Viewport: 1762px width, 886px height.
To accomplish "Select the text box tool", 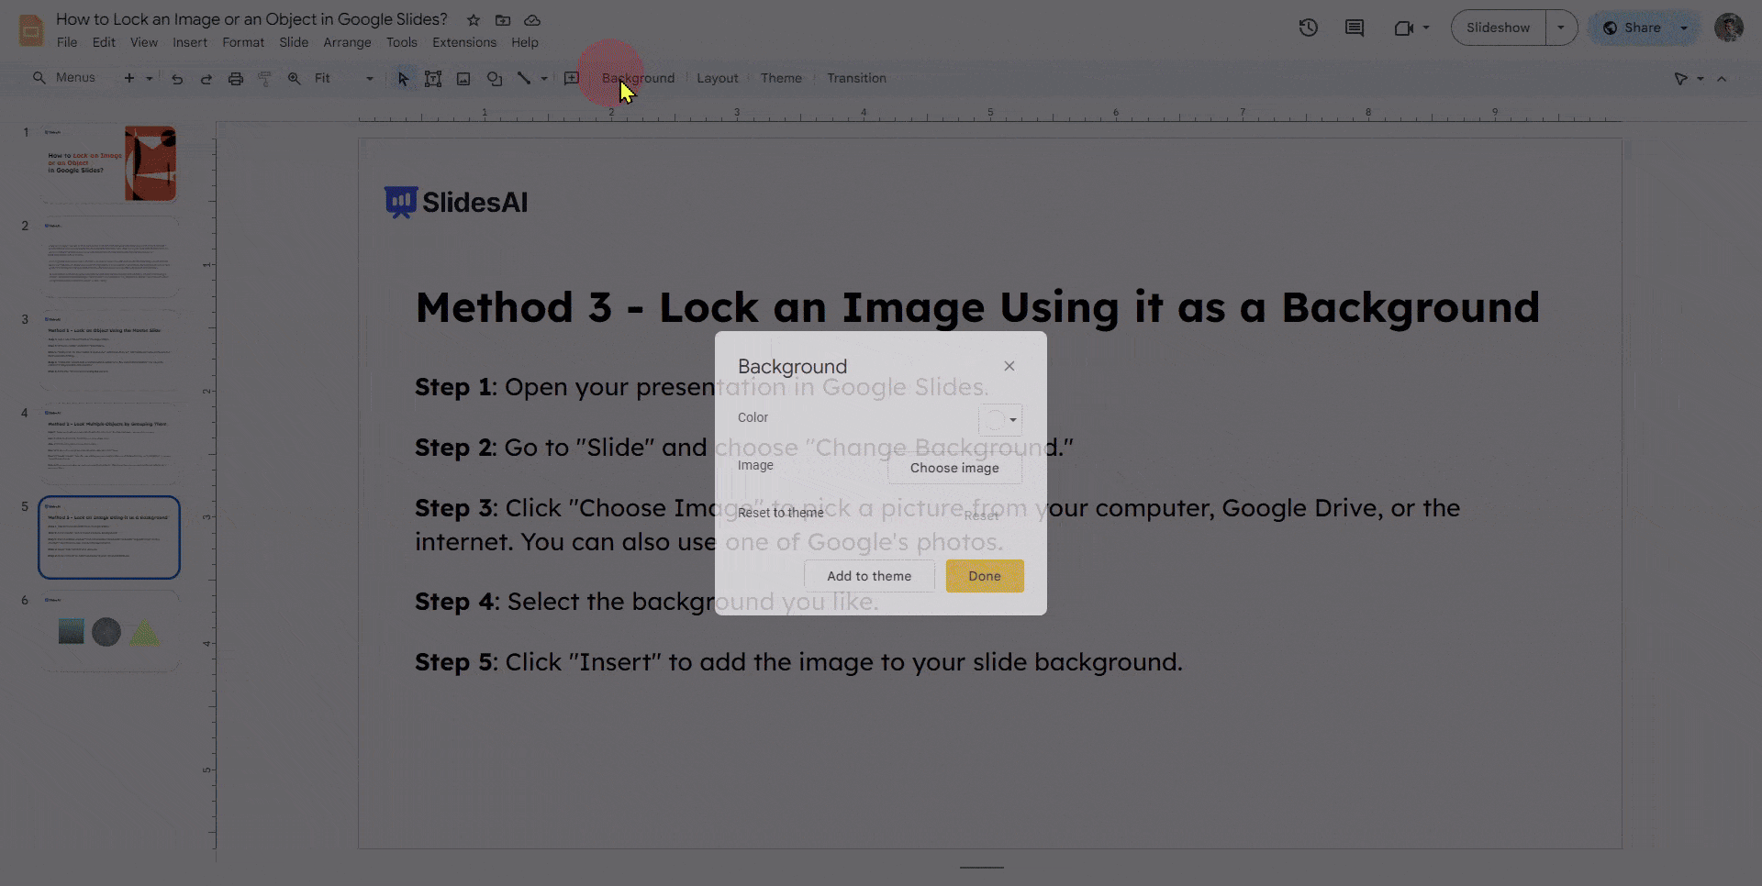I will point(433,79).
